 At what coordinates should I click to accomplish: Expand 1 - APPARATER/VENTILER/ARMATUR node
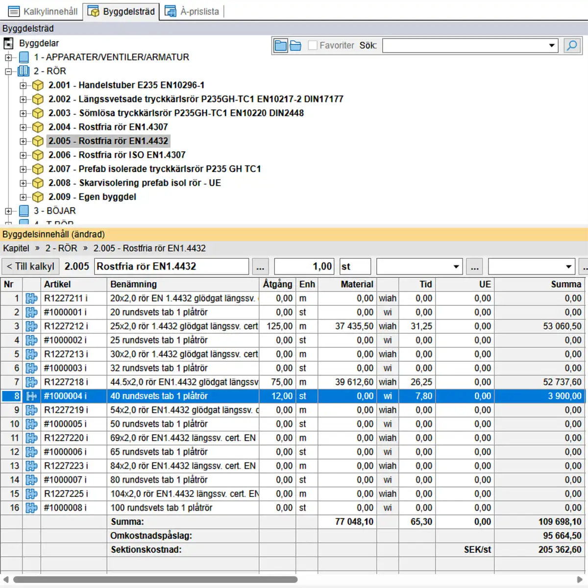tap(8, 57)
